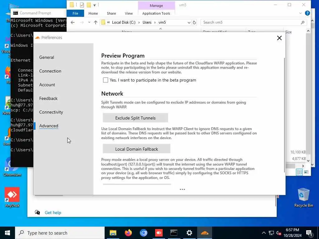Open the Connectivity preferences section
The width and height of the screenshot is (319, 239).
(x=51, y=112)
